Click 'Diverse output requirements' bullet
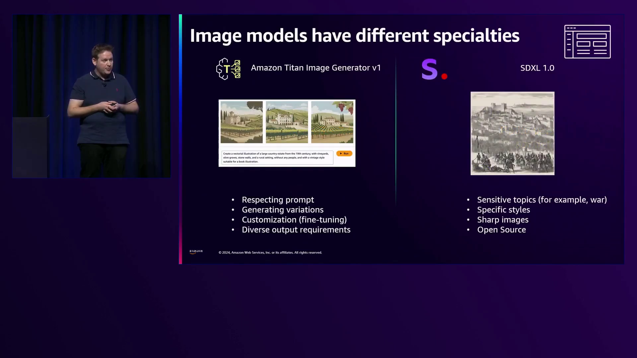Viewport: 637px width, 358px height. pyautogui.click(x=296, y=230)
